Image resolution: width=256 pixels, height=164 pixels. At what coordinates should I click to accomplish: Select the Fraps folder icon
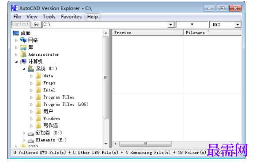coord(38,83)
